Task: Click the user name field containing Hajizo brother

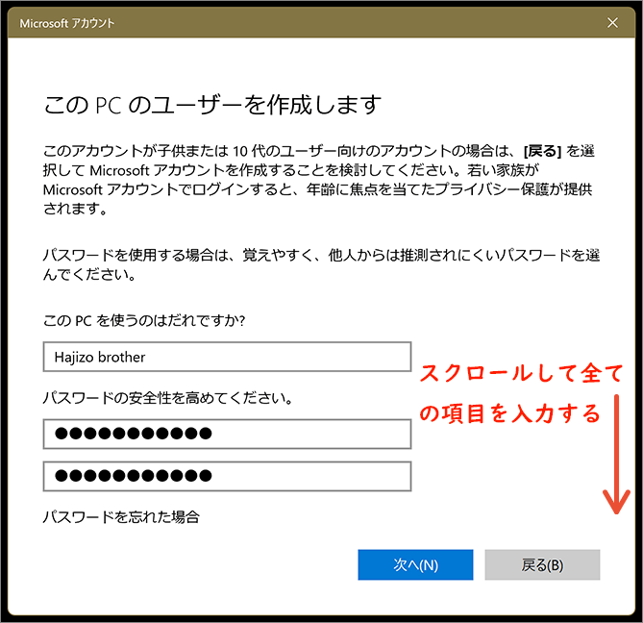Action: (x=227, y=357)
